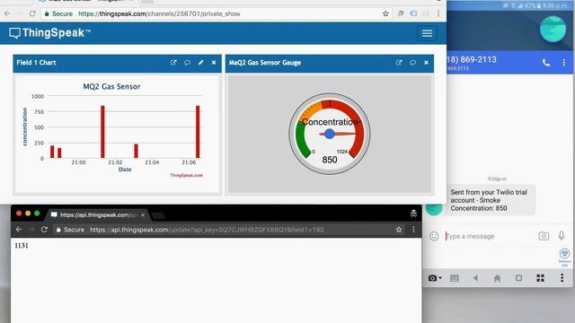
Task: Open the apps grid in phone toolbar
Action: (540, 278)
